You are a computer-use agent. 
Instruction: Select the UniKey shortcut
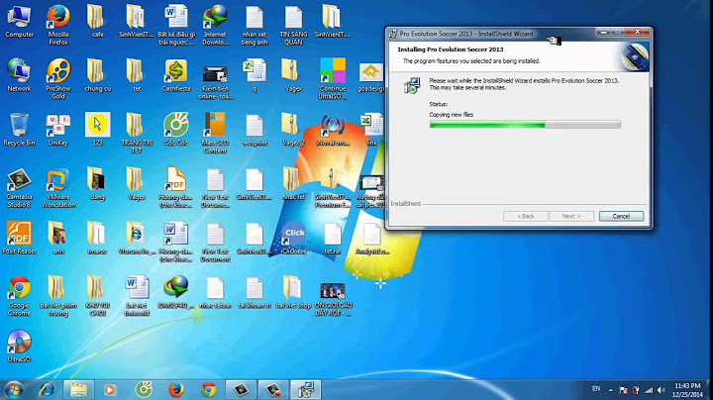click(58, 130)
